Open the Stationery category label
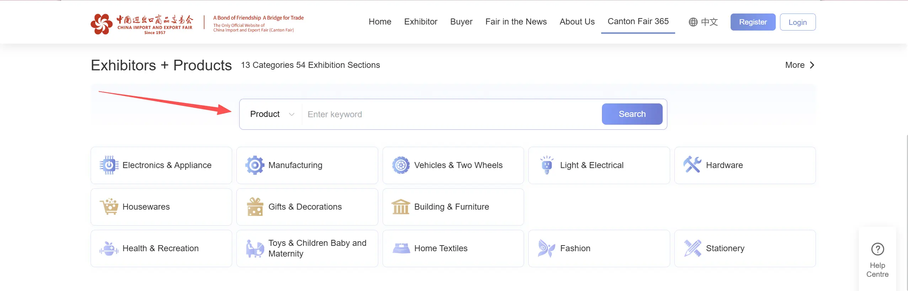The height and width of the screenshot is (291, 908). 725,248
